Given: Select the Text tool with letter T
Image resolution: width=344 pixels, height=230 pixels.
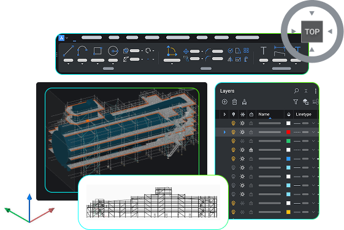Looking at the screenshot, I should (264, 51).
